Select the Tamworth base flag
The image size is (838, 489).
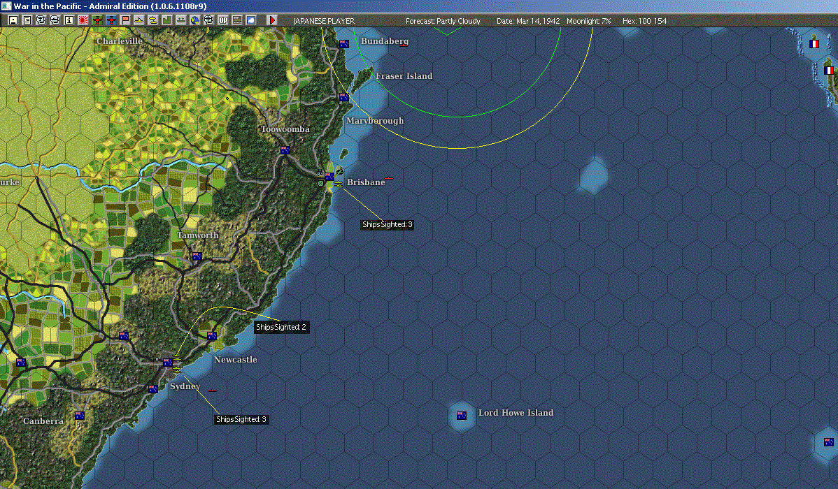(x=197, y=256)
